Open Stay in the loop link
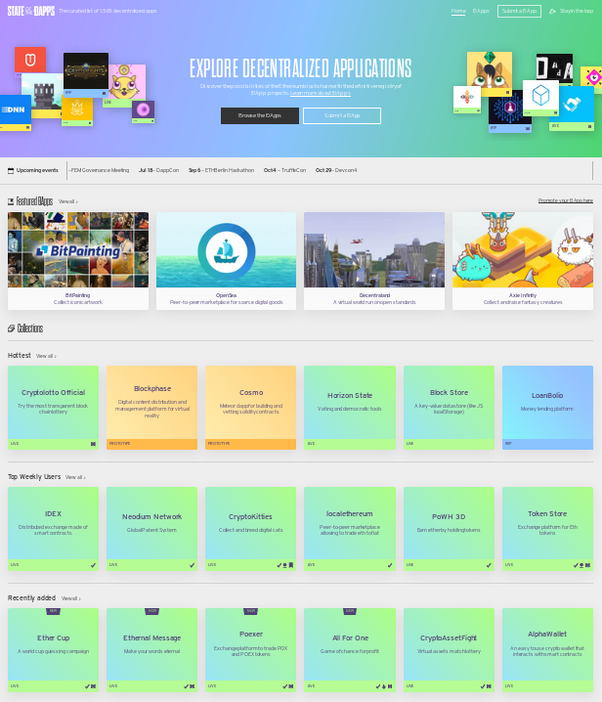602x702 pixels. pyautogui.click(x=576, y=11)
